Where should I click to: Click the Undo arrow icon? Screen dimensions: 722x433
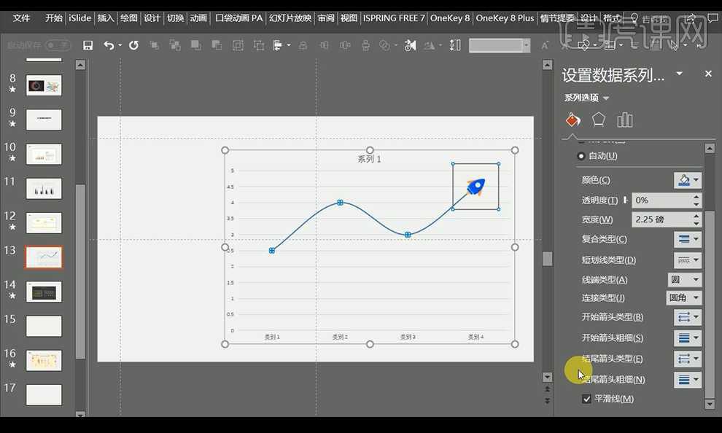point(109,45)
